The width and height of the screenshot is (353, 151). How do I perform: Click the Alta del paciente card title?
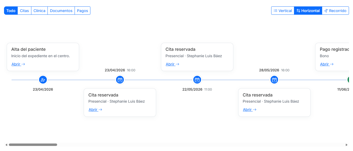28,49
